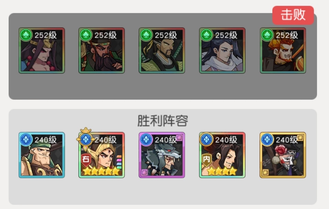Viewport: 329px width, 209px height.
Task: Open the rose-hat masked 240级 hero card
Action: [283, 155]
